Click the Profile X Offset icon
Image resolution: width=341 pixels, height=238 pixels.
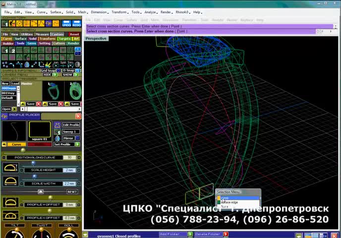point(10,215)
